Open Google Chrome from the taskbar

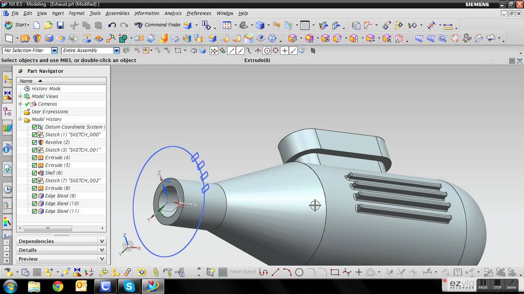[x=58, y=287]
